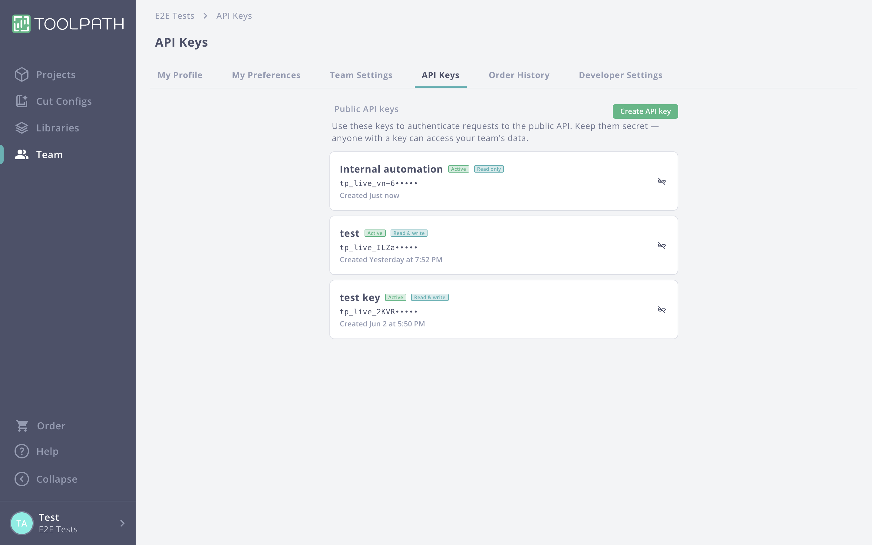Open the Order History tab
This screenshot has height=545, width=872.
519,75
